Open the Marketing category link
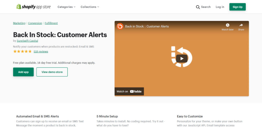The image size is (262, 128). tap(19, 23)
